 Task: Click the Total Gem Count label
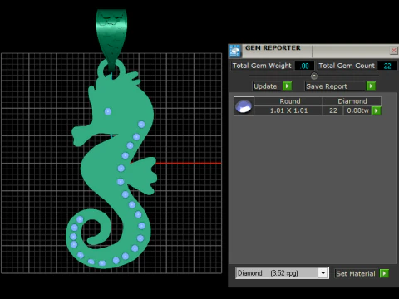pos(347,66)
